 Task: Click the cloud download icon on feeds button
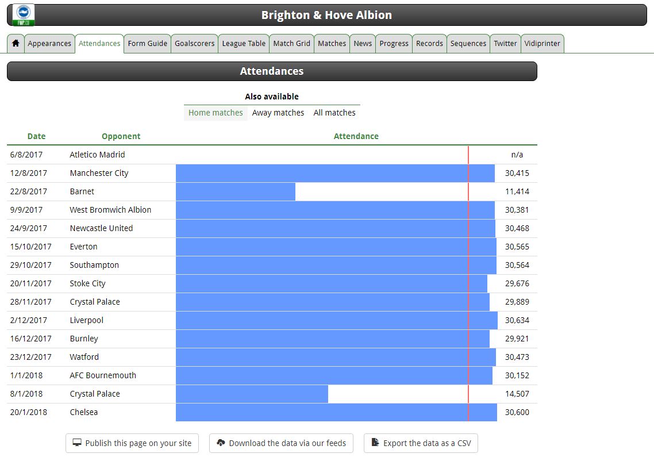point(221,443)
